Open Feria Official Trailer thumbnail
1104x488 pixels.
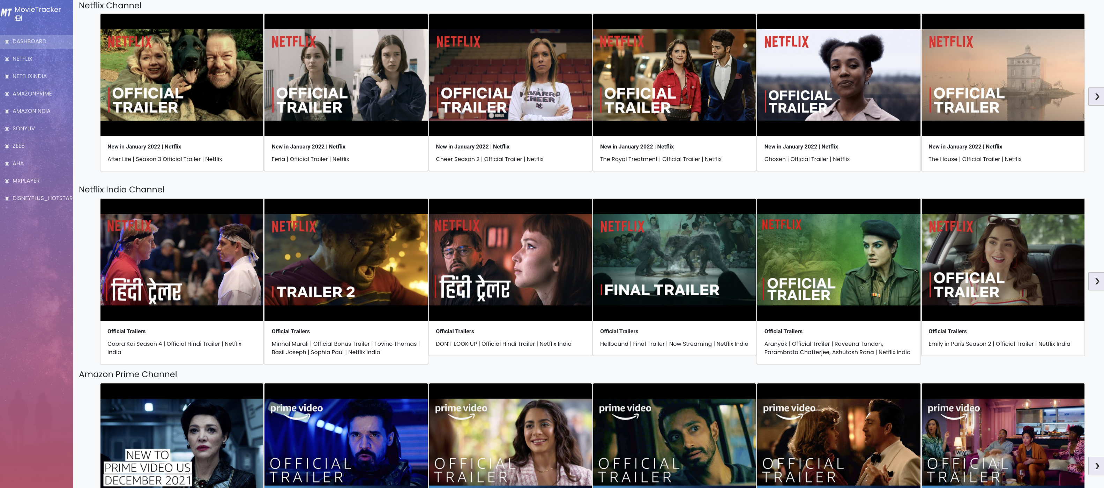(x=346, y=75)
